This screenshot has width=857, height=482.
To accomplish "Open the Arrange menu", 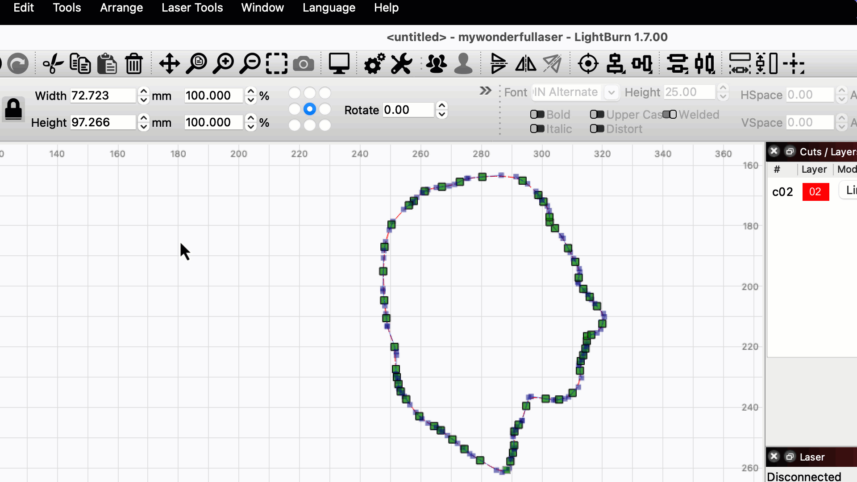I will click(121, 8).
